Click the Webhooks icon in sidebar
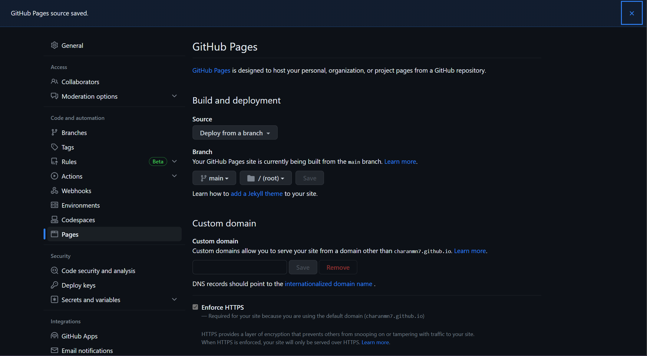647x356 pixels. click(x=54, y=190)
